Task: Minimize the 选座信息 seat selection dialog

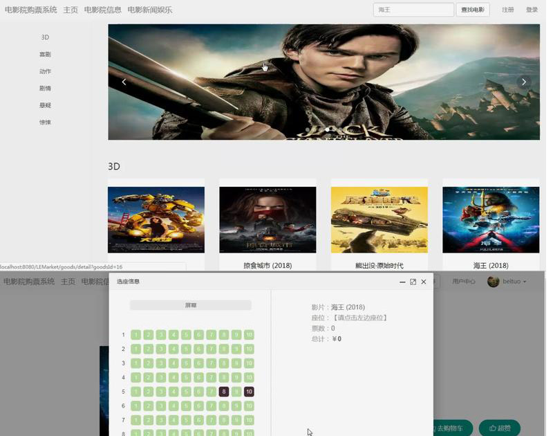Action: [x=402, y=282]
